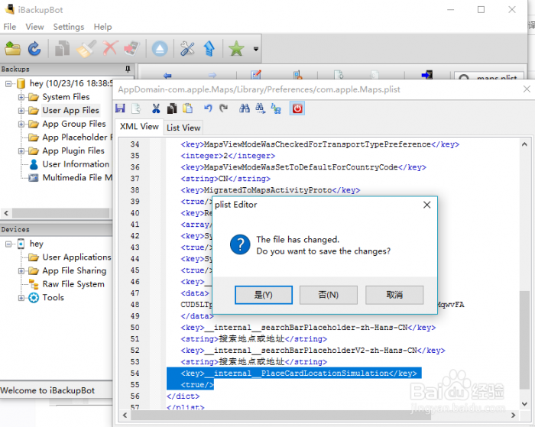Image resolution: width=535 pixels, height=427 pixels.
Task: Select Raw File System under Devices
Action: tap(73, 283)
